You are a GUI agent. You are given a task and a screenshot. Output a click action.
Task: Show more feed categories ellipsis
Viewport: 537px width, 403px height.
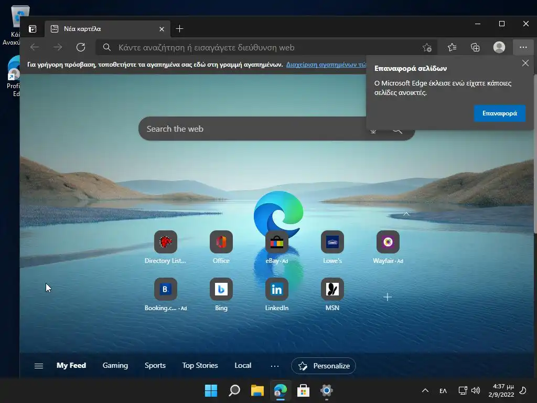[275, 366]
